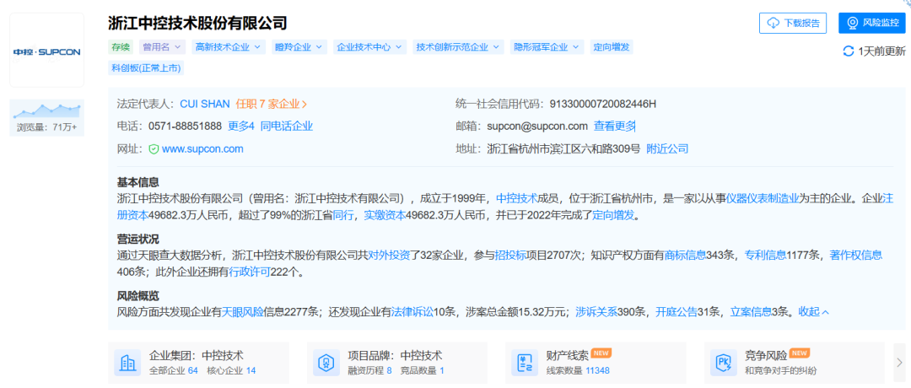911x388 pixels.
Task: View the 浏览量 trend chart
Action: [47, 110]
